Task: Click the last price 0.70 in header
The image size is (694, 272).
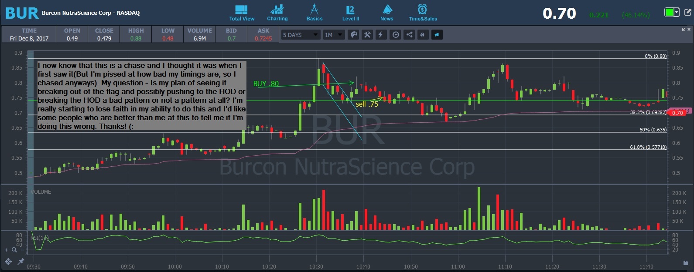Action: (x=559, y=13)
